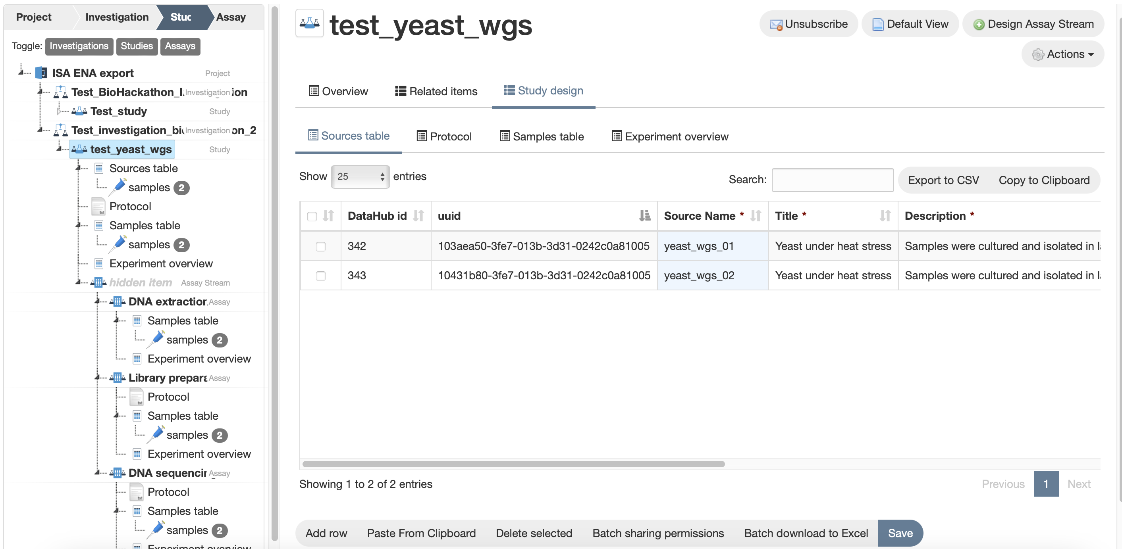This screenshot has width=1122, height=549.
Task: Click Batch download to Excel
Action: [x=806, y=533]
